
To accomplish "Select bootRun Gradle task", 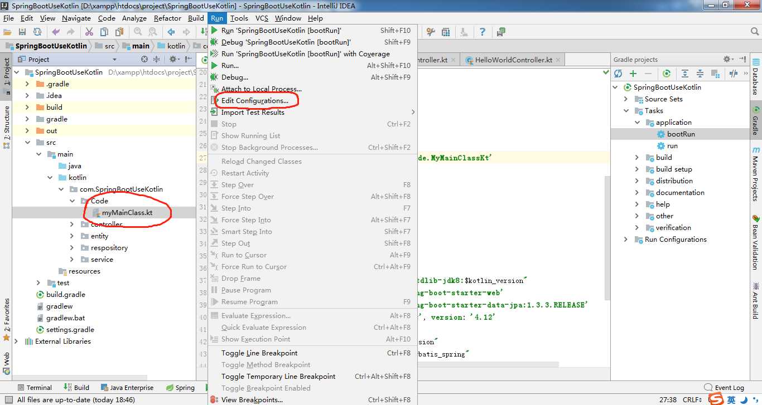I will point(681,134).
